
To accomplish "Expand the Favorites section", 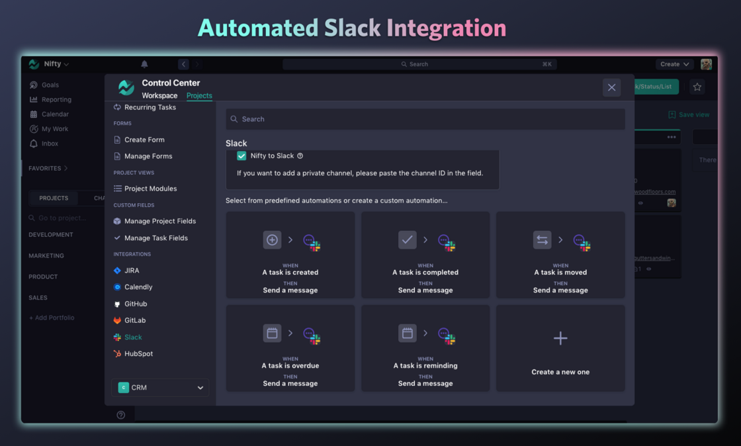I will [x=48, y=168].
